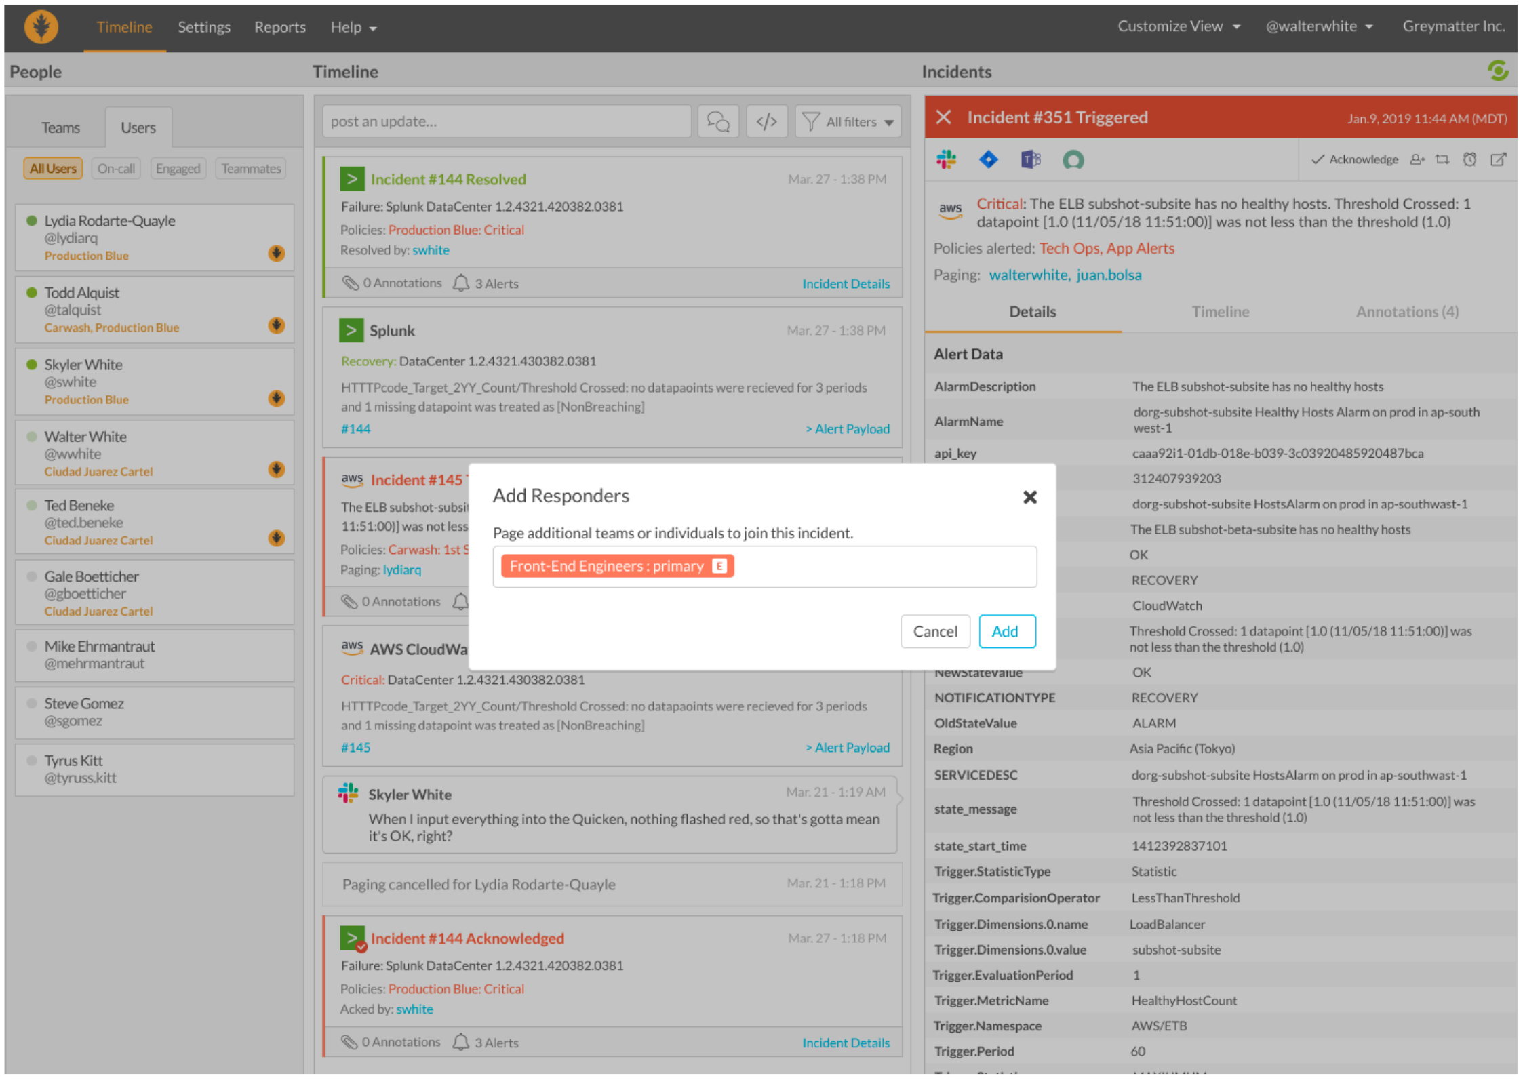
Task: Expand the All filters dropdown
Action: coord(847,121)
